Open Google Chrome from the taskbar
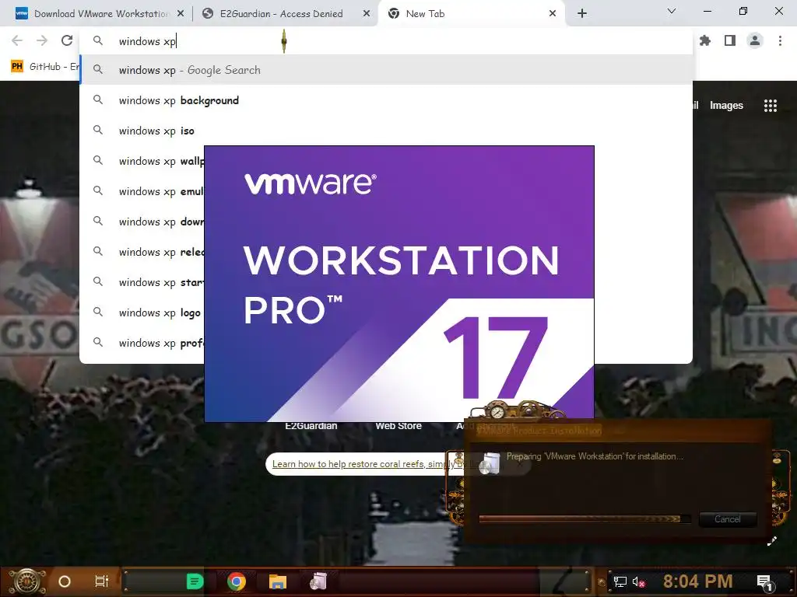Image resolution: width=797 pixels, height=597 pixels. [237, 581]
